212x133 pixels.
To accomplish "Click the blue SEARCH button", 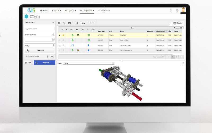I will (x=44, y=63).
